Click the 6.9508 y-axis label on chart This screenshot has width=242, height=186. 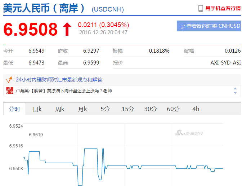tap(16, 169)
